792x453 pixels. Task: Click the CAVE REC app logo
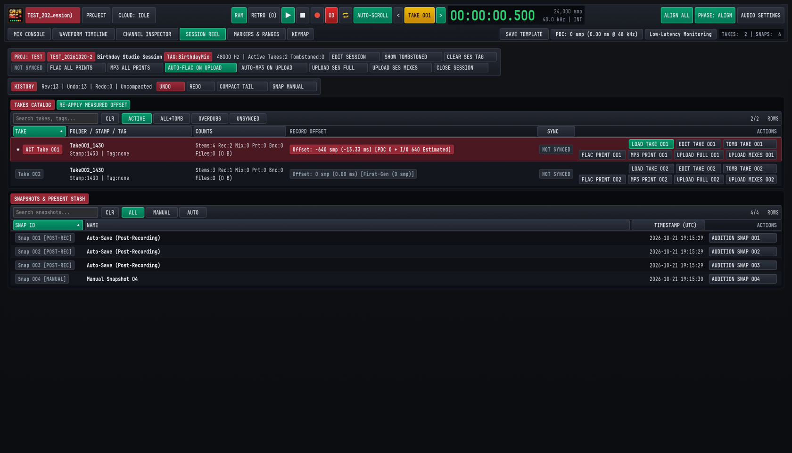pyautogui.click(x=16, y=15)
